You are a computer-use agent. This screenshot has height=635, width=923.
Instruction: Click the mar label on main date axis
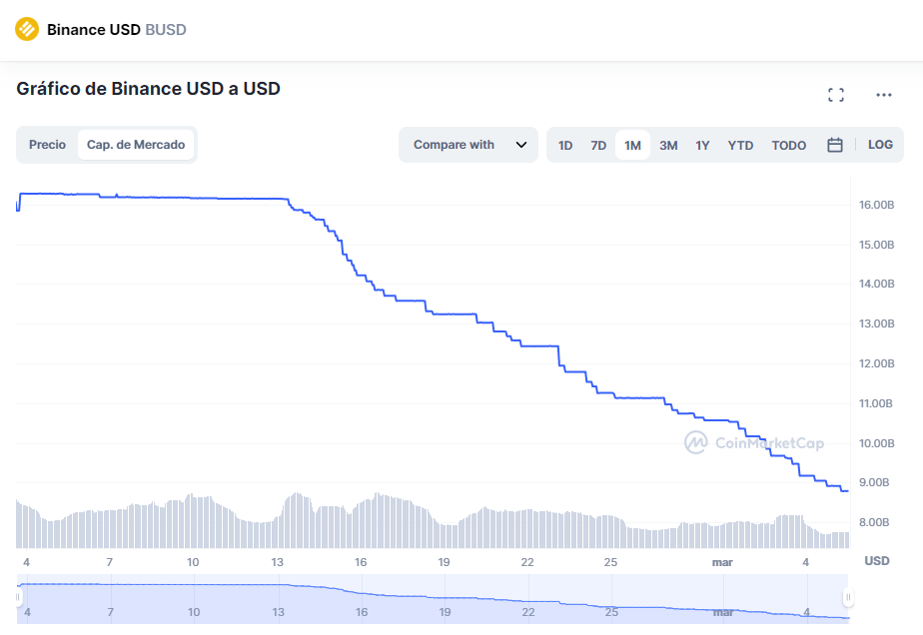point(722,562)
